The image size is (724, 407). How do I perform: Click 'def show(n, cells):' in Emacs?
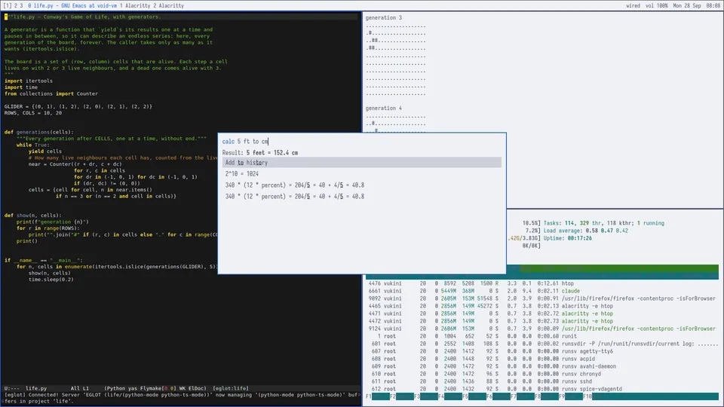(x=32, y=216)
